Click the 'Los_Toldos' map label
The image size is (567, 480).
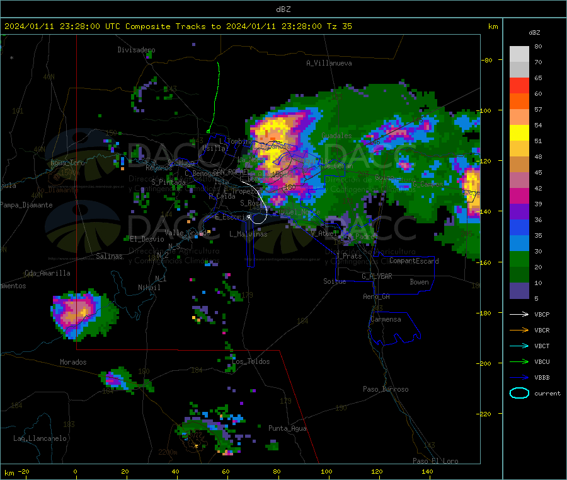click(x=251, y=361)
